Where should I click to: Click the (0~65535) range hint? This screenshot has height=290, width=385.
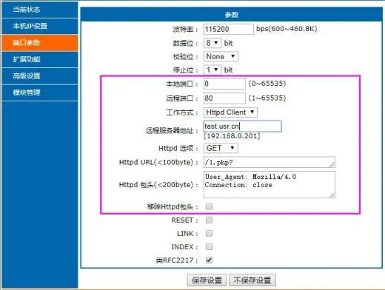pyautogui.click(x=267, y=84)
